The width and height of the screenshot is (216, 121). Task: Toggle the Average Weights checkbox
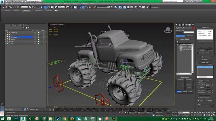tap(198, 53)
